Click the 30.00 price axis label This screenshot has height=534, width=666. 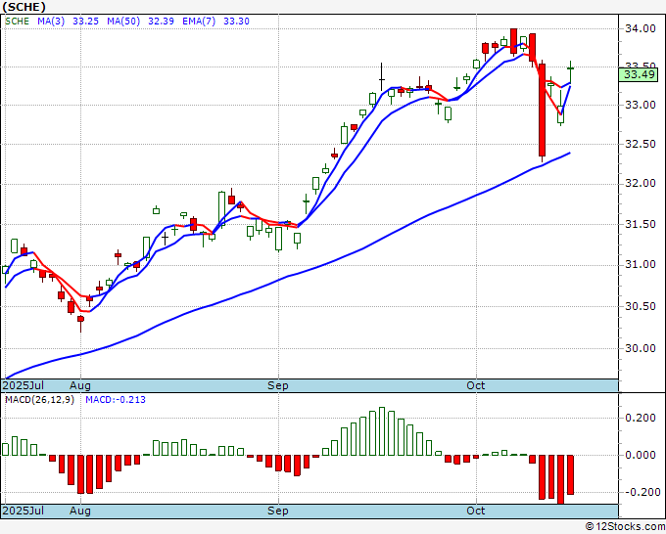click(x=641, y=348)
